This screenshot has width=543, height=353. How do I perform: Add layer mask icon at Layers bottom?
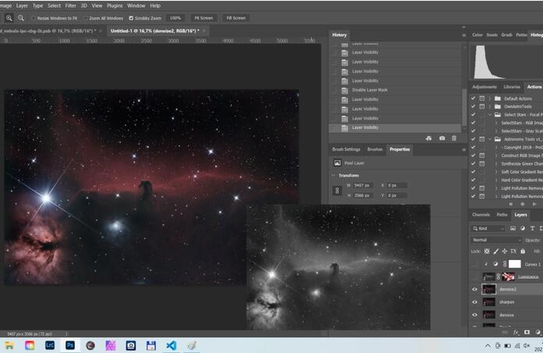(x=527, y=332)
